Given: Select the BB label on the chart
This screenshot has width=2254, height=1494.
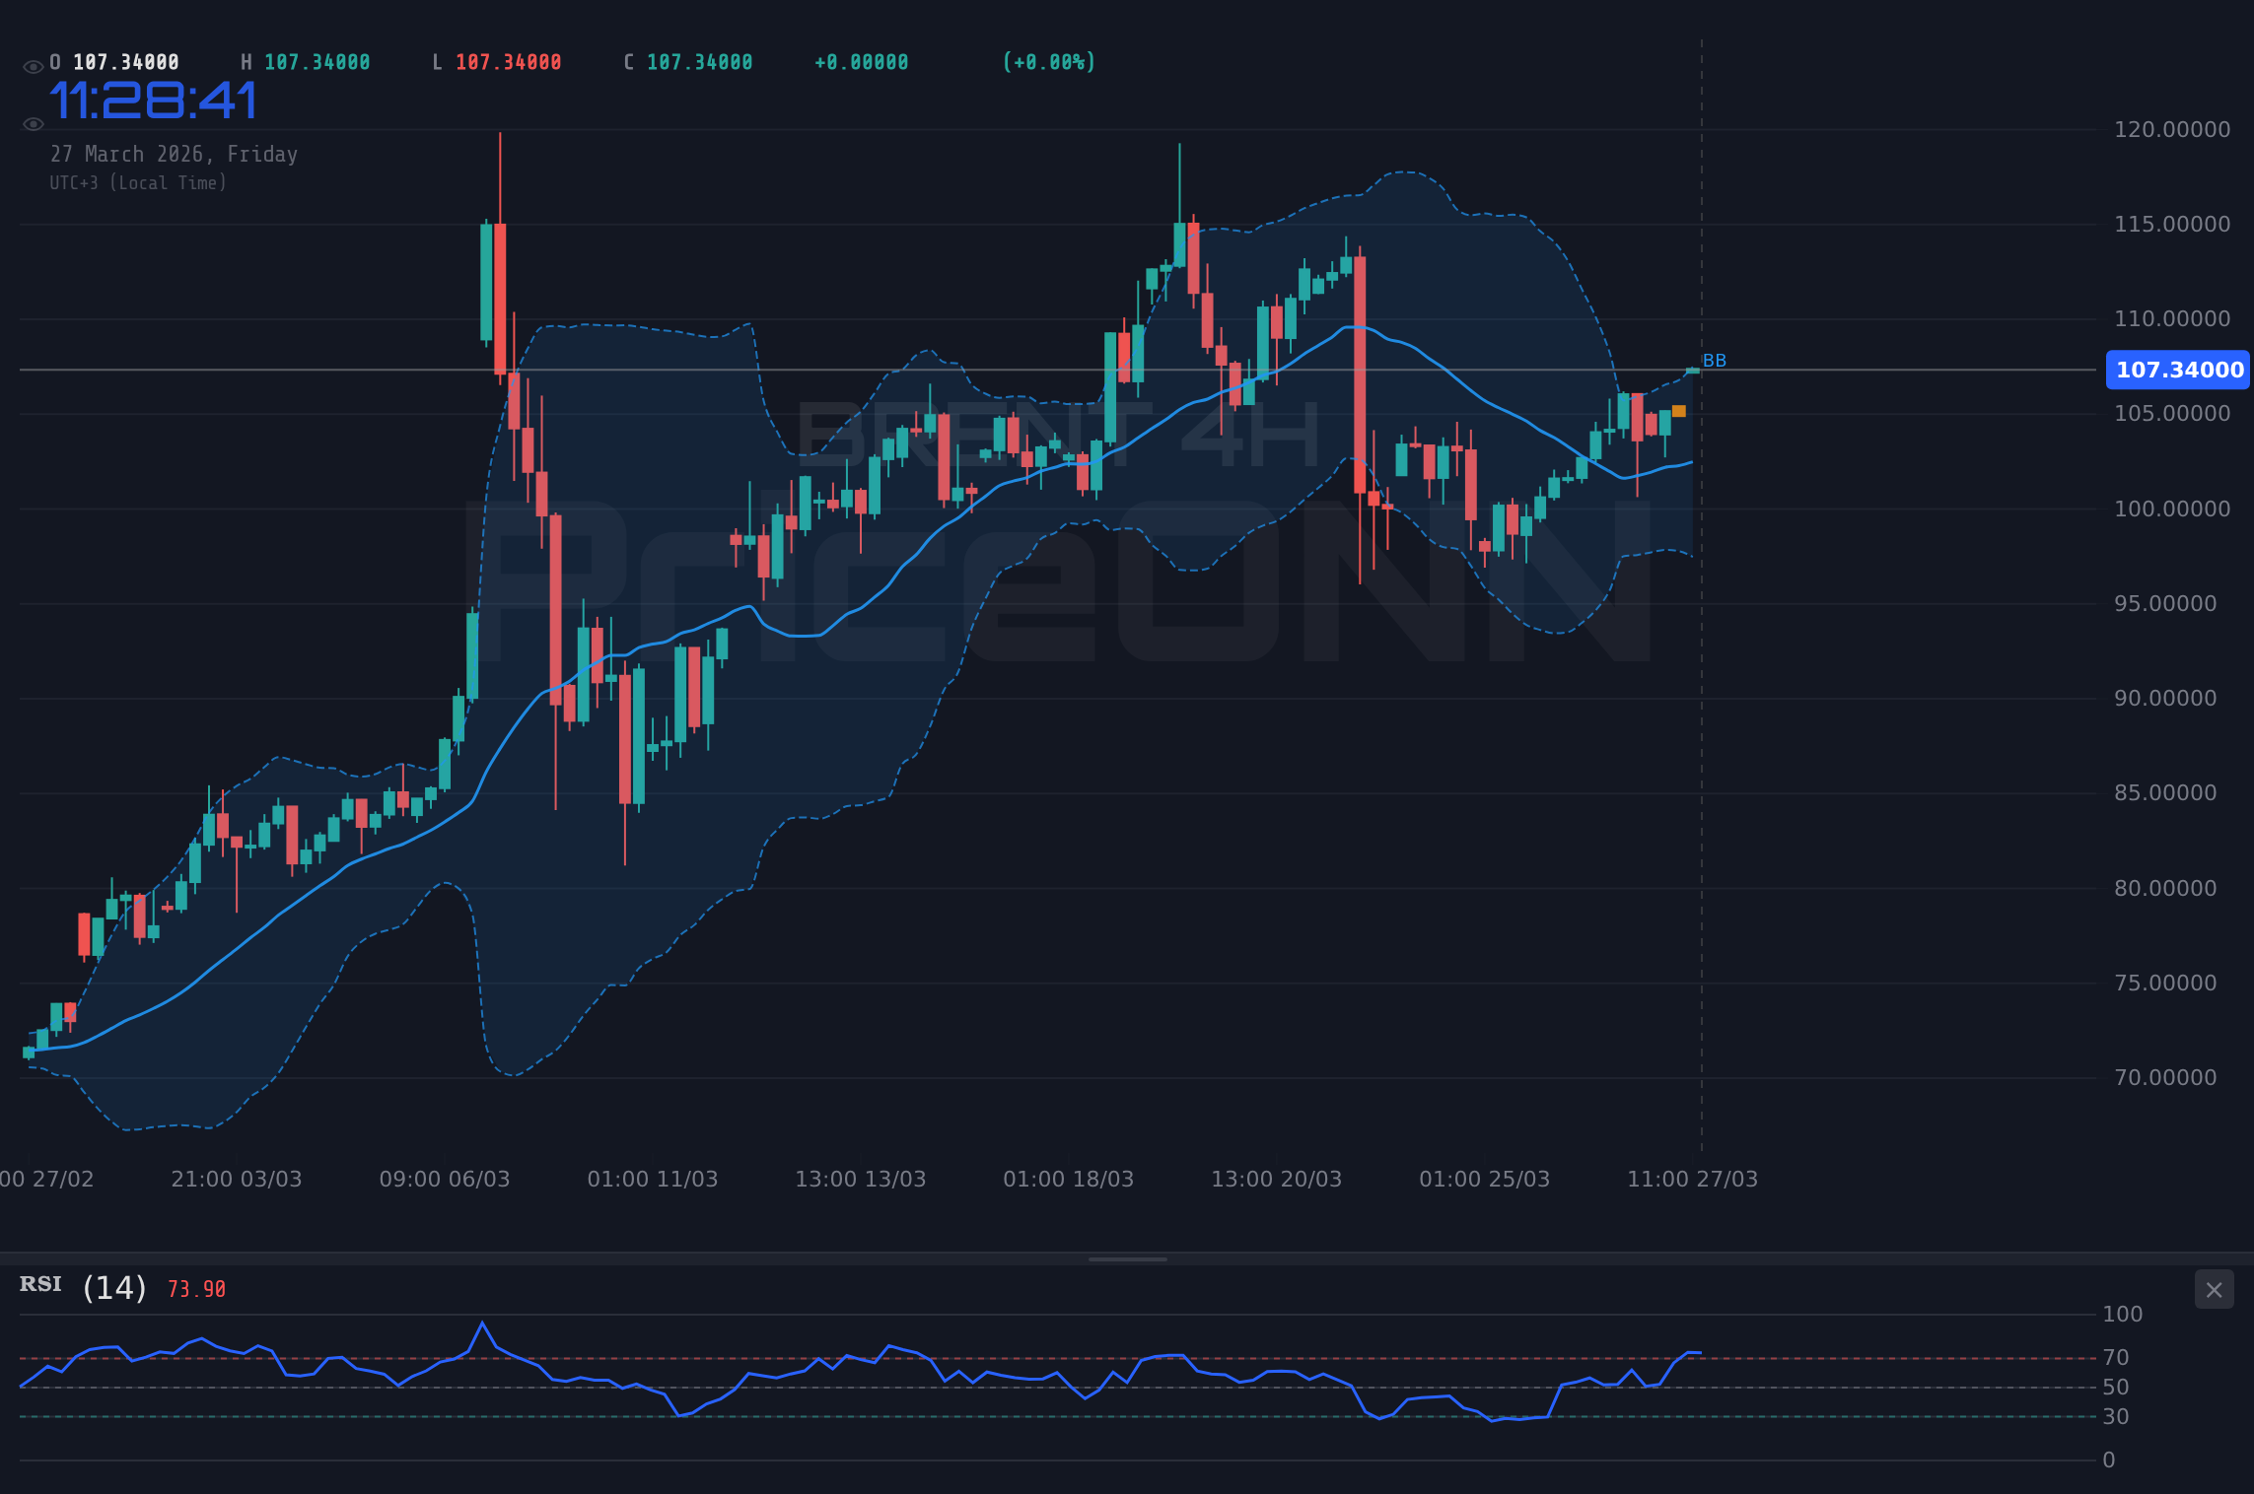Looking at the screenshot, I should tap(1716, 360).
